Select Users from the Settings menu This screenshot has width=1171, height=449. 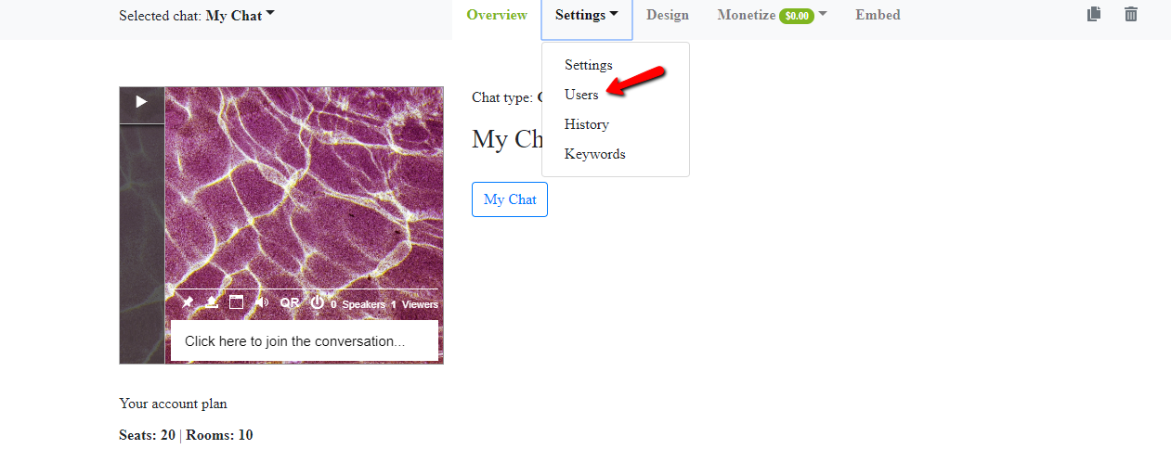click(x=581, y=95)
